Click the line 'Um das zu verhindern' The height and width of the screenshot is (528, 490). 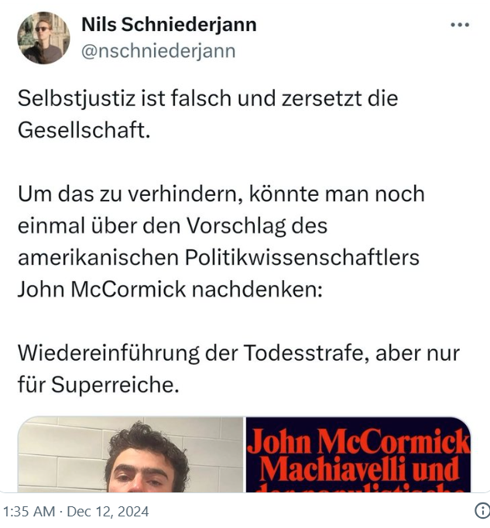(221, 193)
